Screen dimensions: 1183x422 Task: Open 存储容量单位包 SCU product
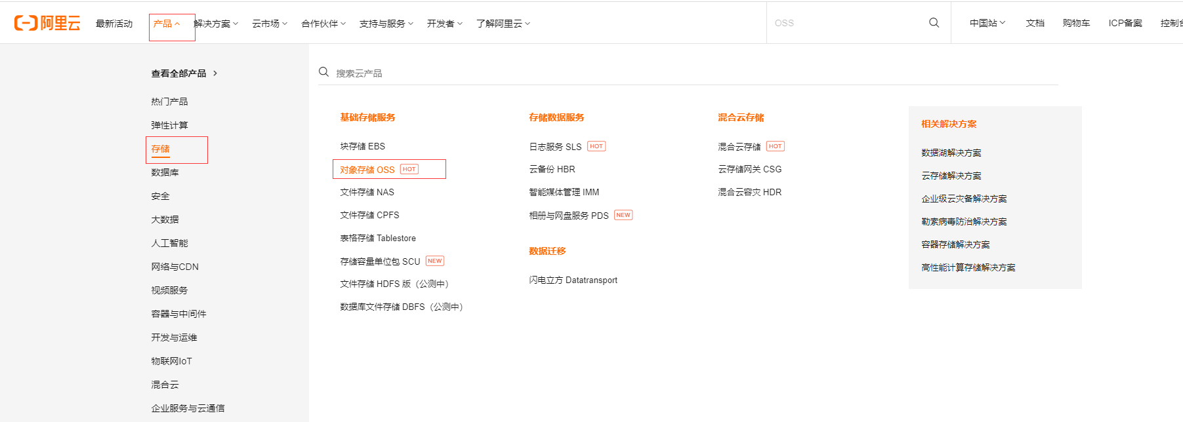[380, 261]
